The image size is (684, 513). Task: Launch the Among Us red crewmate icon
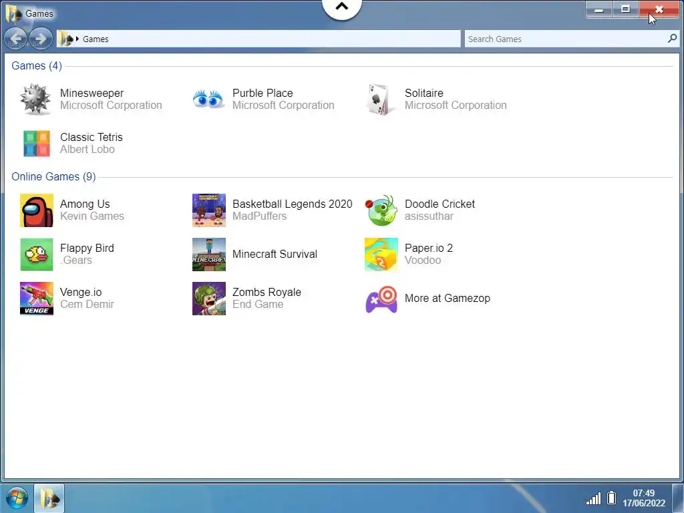click(x=37, y=210)
